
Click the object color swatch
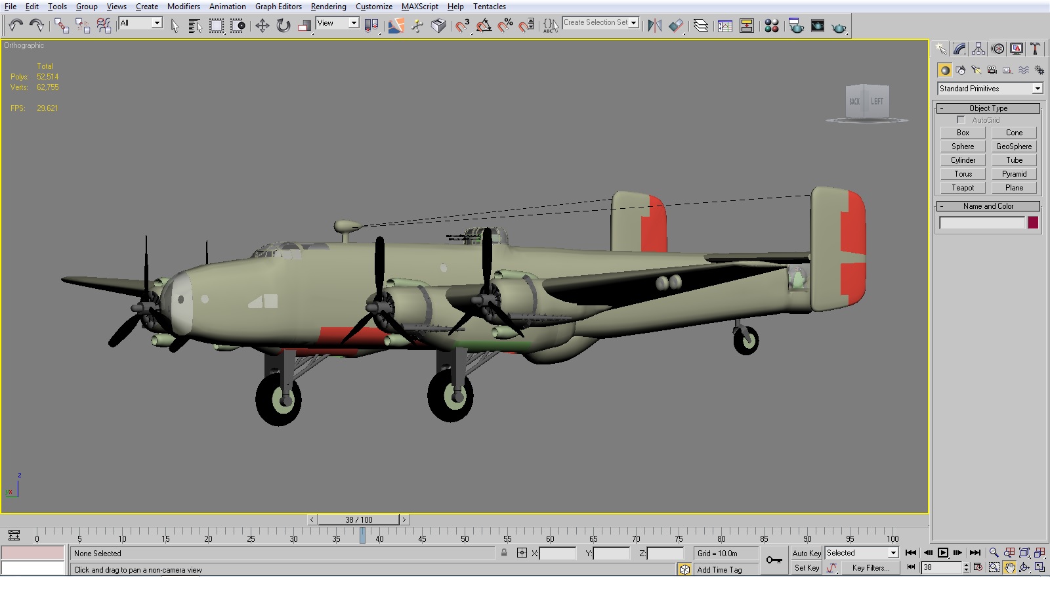point(1033,223)
